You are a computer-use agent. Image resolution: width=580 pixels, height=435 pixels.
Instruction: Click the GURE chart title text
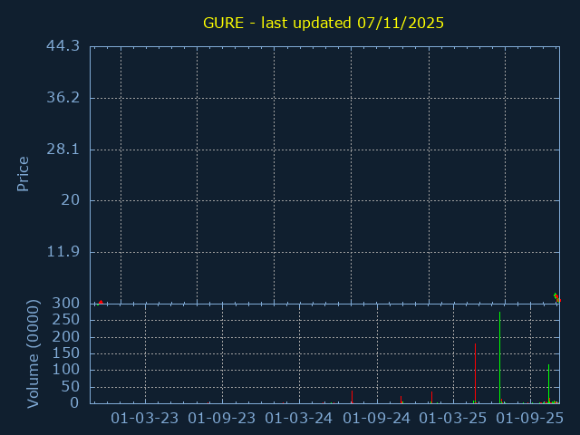pyautogui.click(x=323, y=23)
